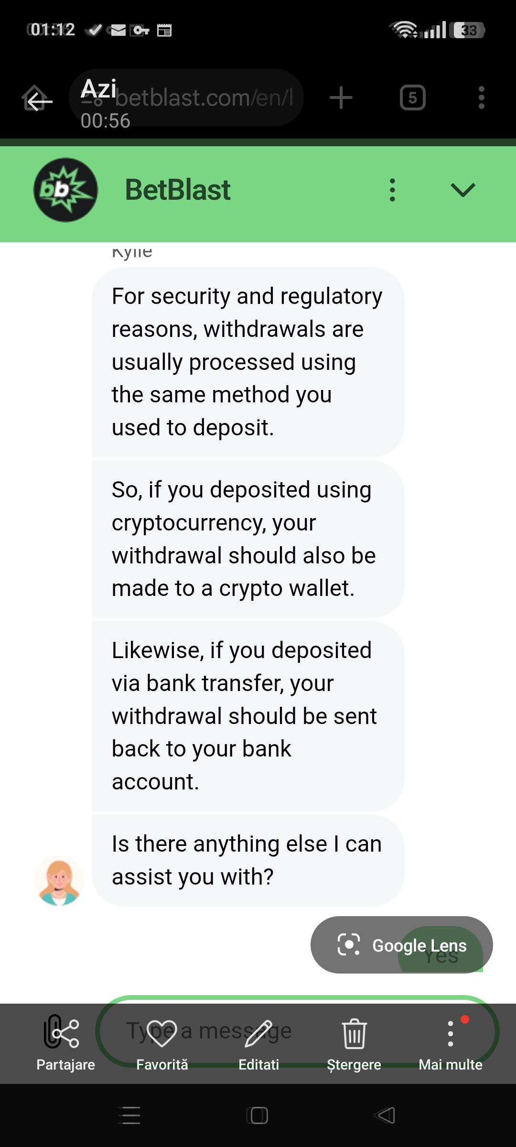Tap the betblast.com address bar
The width and height of the screenshot is (516, 1147).
click(186, 98)
